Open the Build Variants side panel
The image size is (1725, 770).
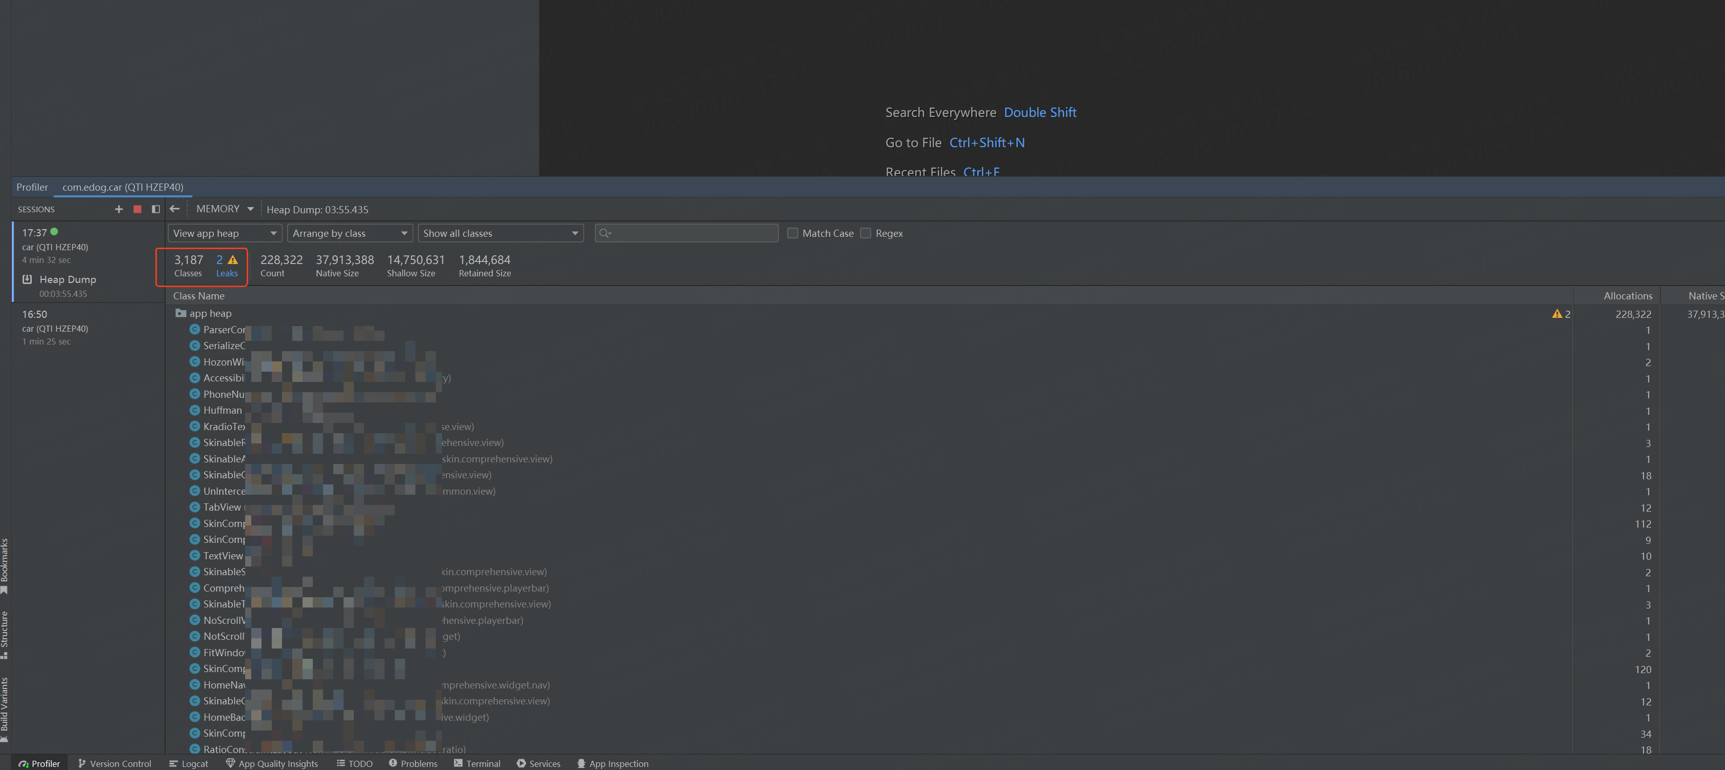pyautogui.click(x=5, y=710)
